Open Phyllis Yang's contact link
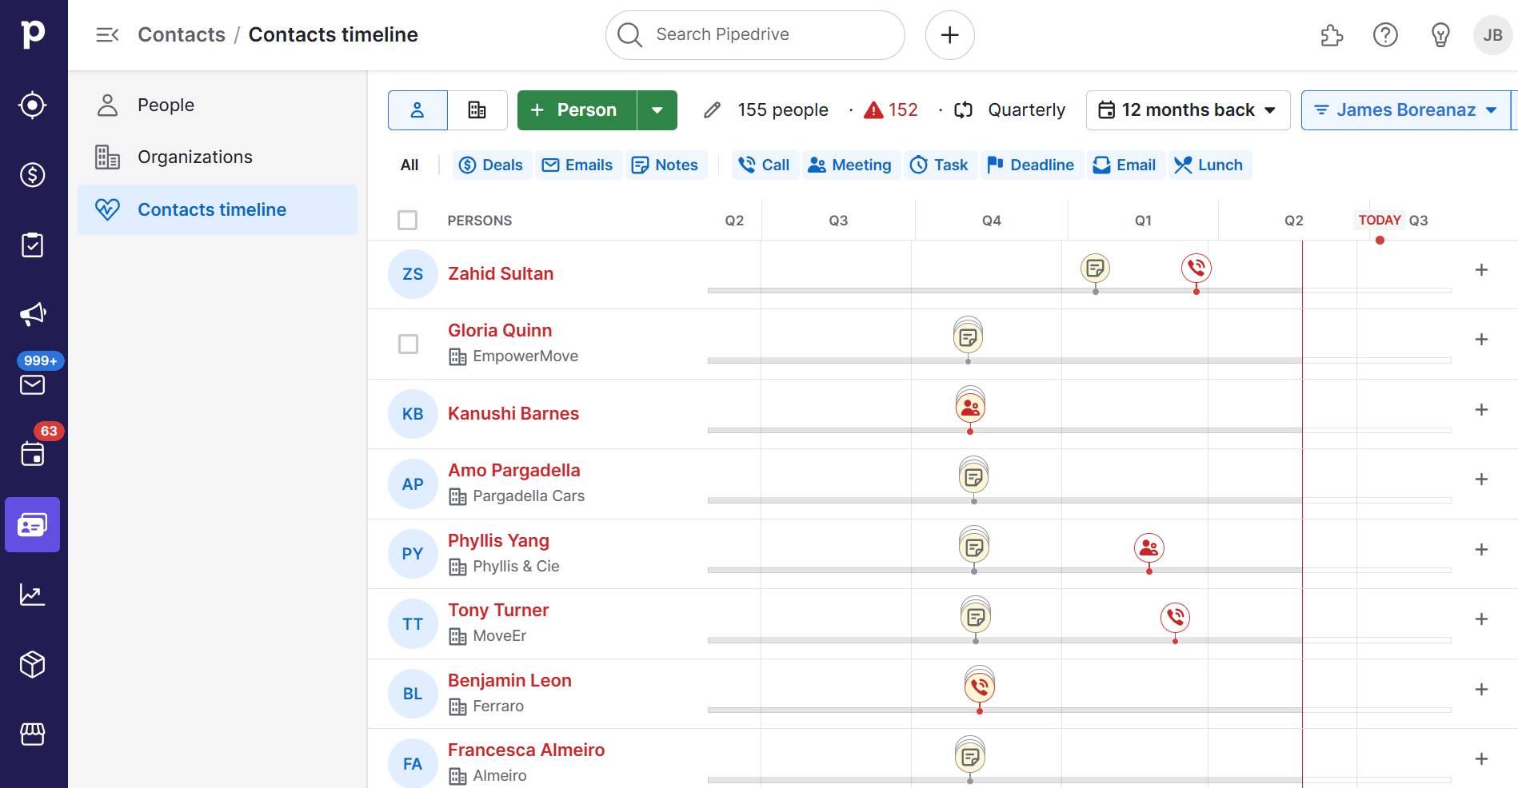The height and width of the screenshot is (788, 1518). tap(498, 540)
